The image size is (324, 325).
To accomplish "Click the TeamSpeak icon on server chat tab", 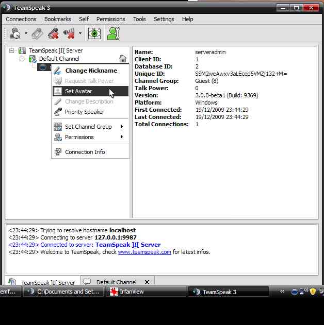I will point(12,281).
